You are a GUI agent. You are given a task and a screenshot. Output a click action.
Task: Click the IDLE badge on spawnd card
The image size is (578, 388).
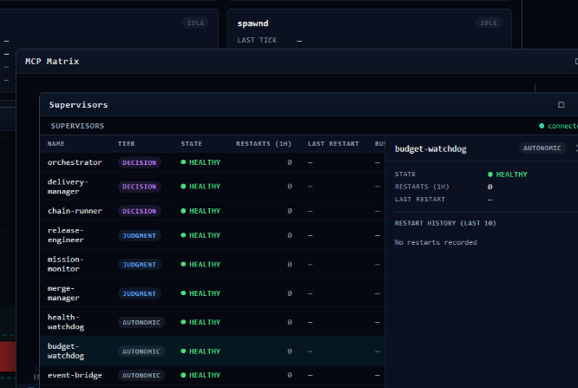(489, 23)
